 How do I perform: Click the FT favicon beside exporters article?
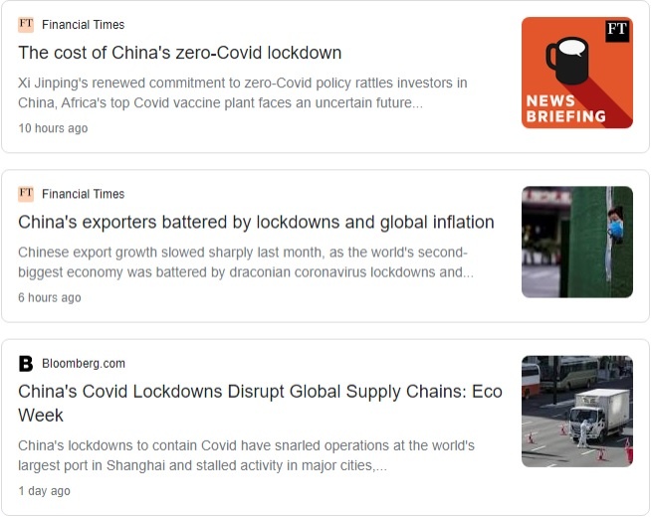coord(26,194)
